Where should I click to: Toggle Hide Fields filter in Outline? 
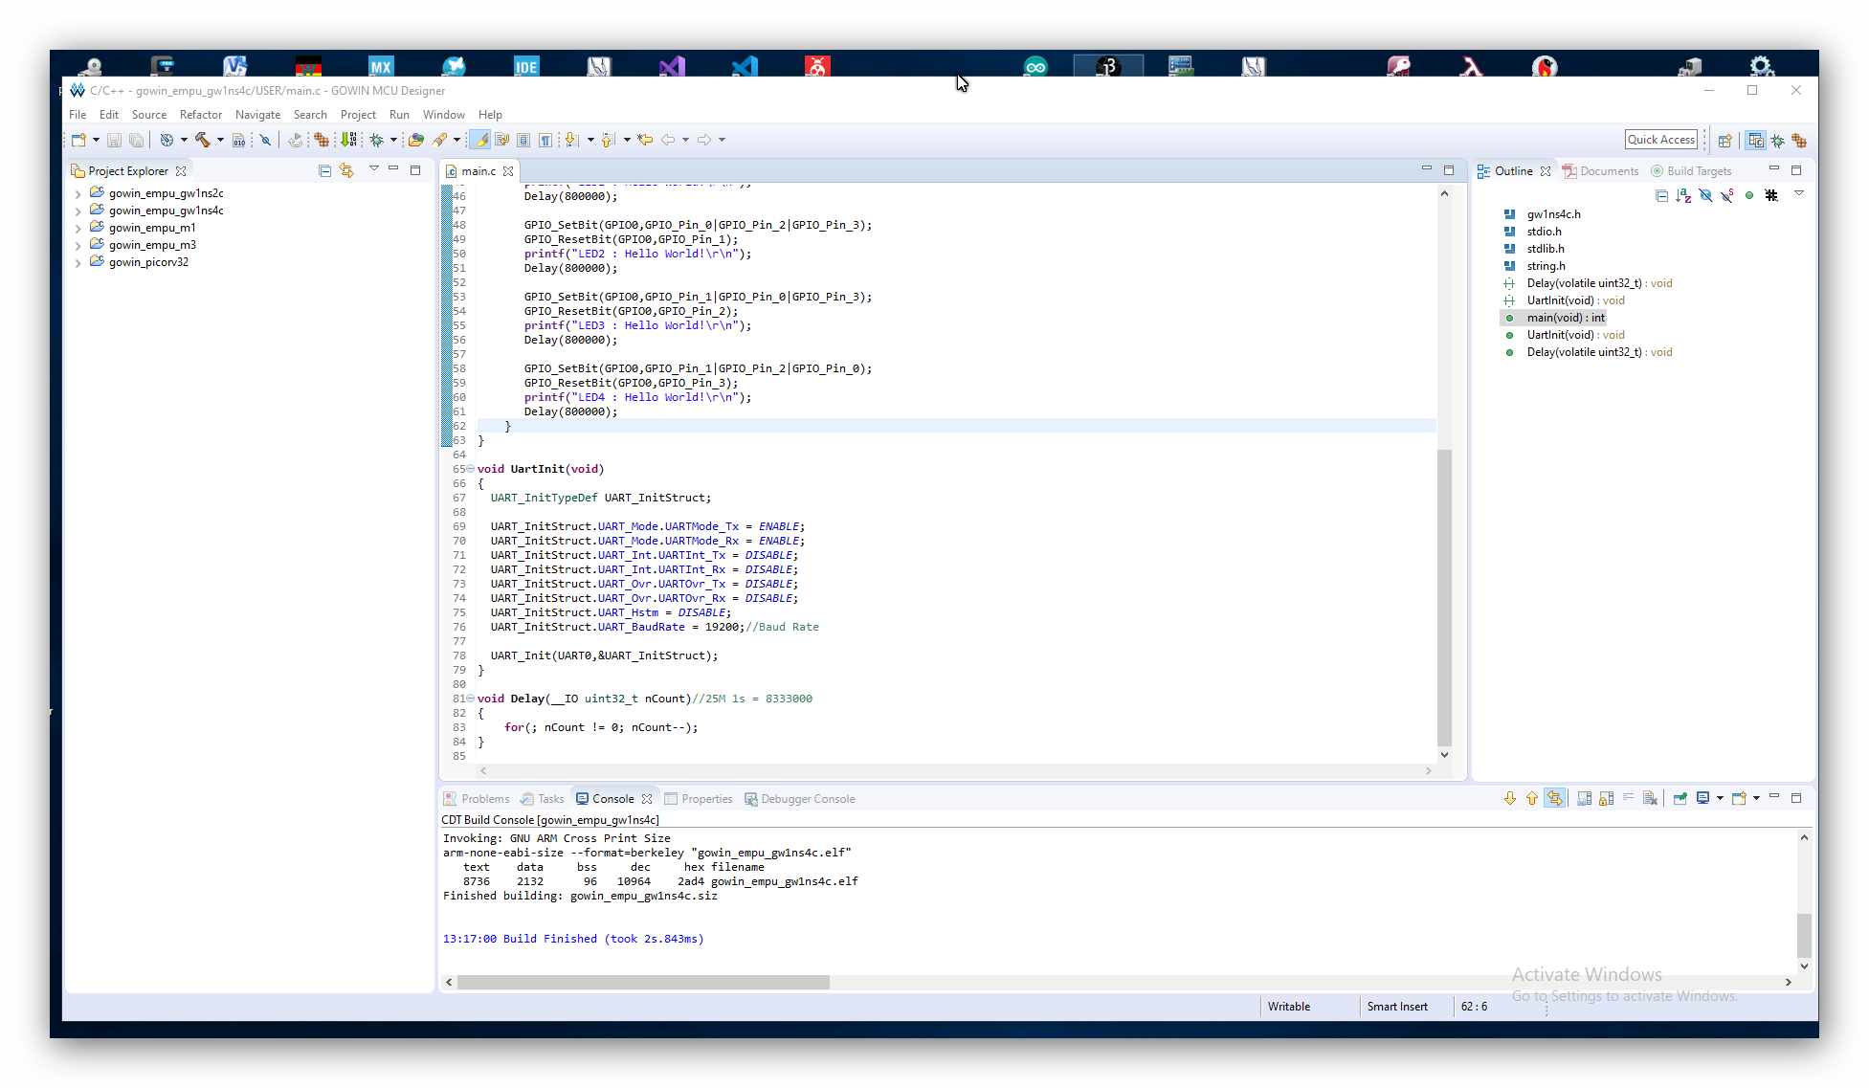pyautogui.click(x=1705, y=195)
